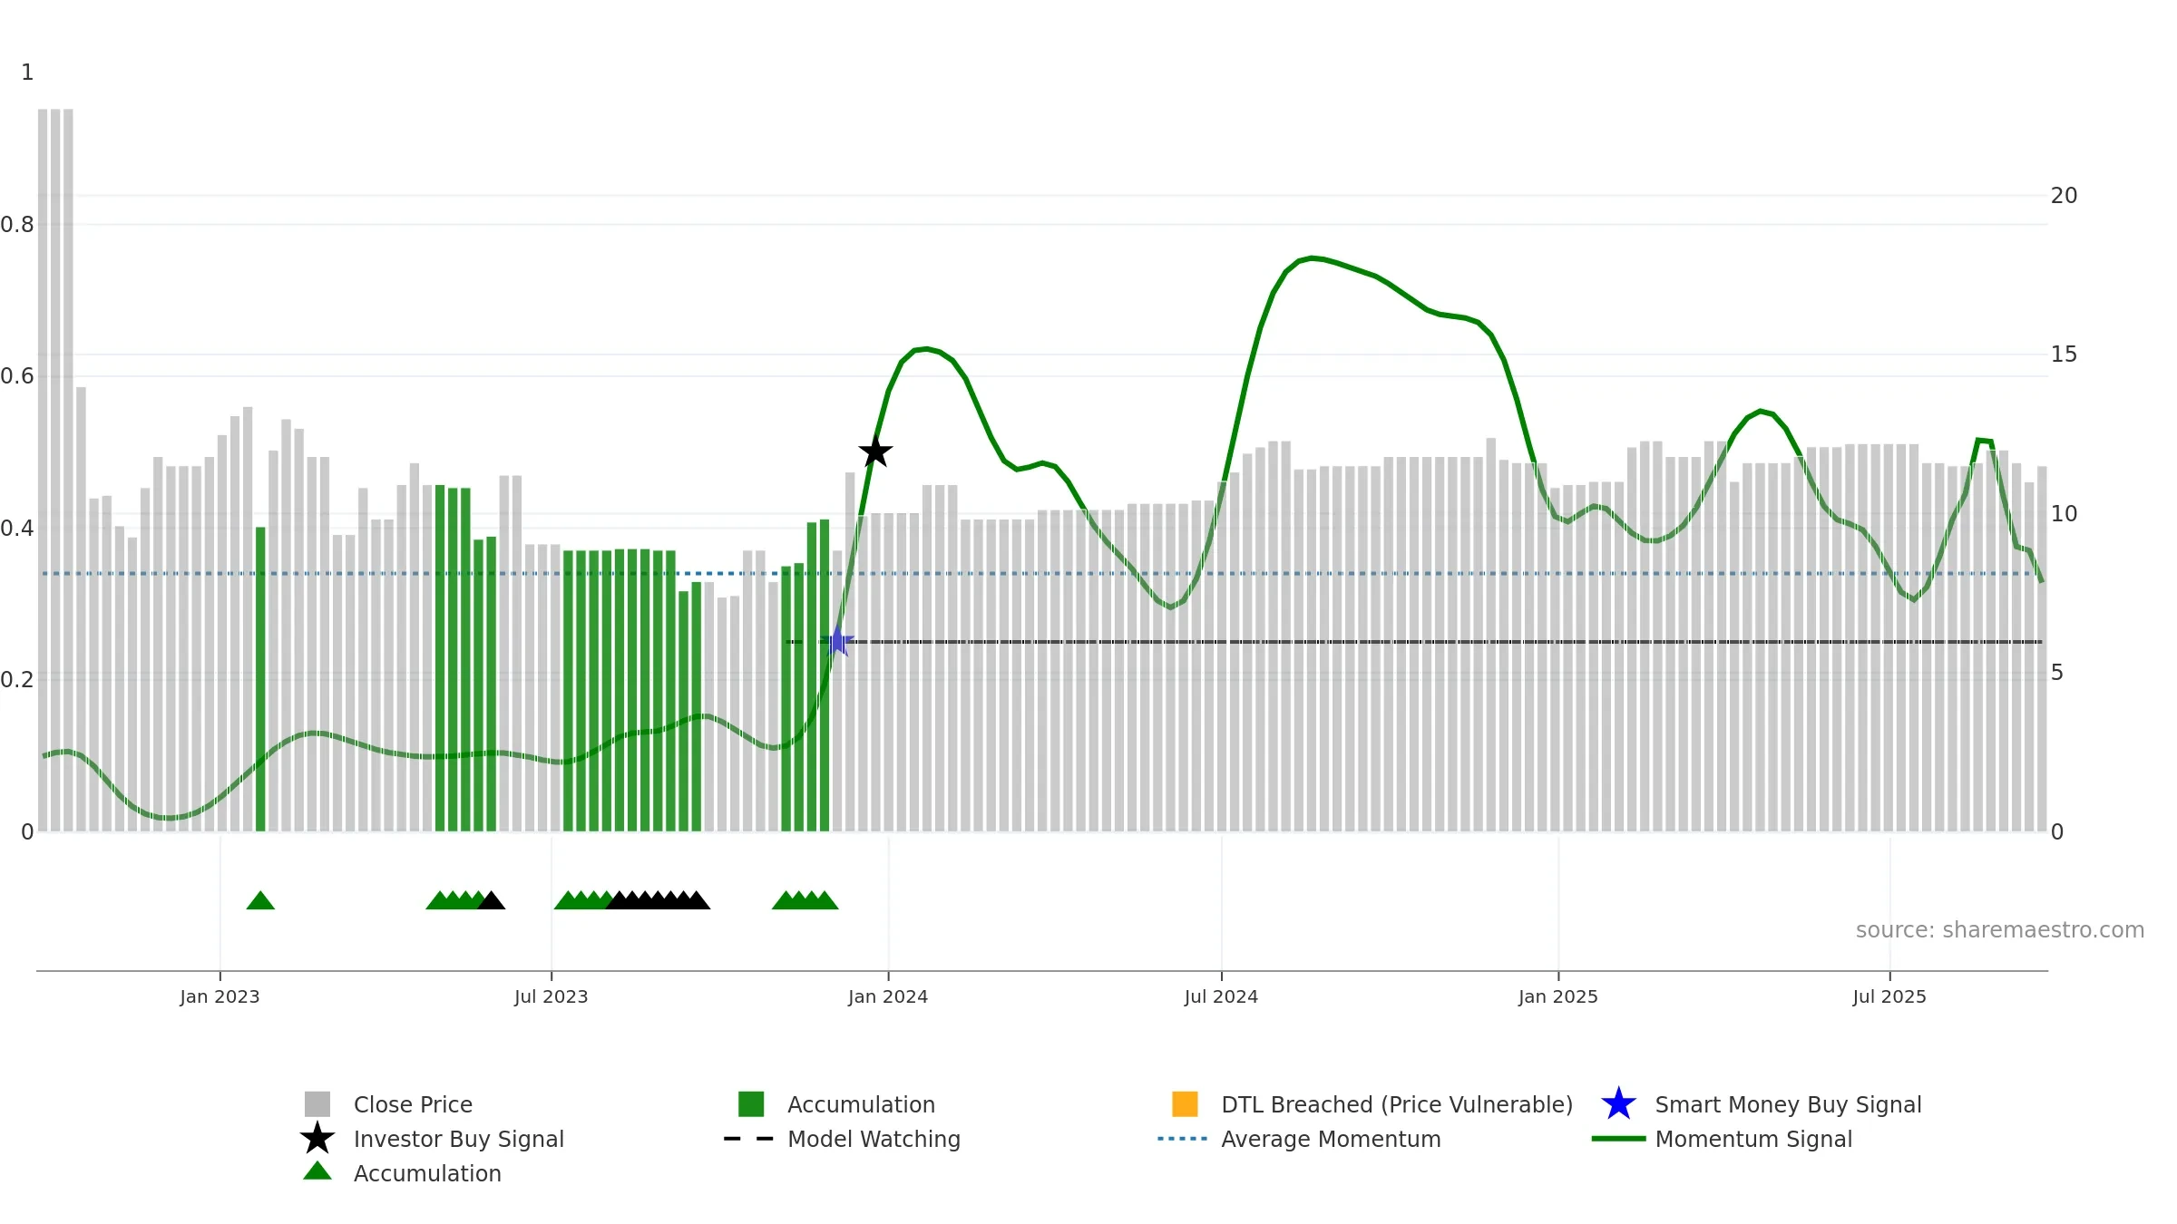The width and height of the screenshot is (2177, 1224).
Task: Click the green Momentum Signal legend line
Action: tap(1618, 1139)
